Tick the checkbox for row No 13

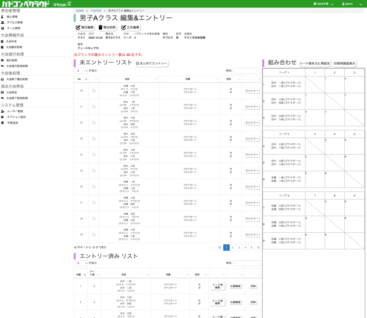tap(94, 139)
